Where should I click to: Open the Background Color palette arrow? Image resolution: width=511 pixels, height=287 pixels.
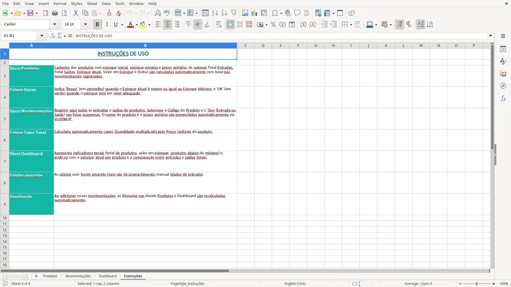149,25
